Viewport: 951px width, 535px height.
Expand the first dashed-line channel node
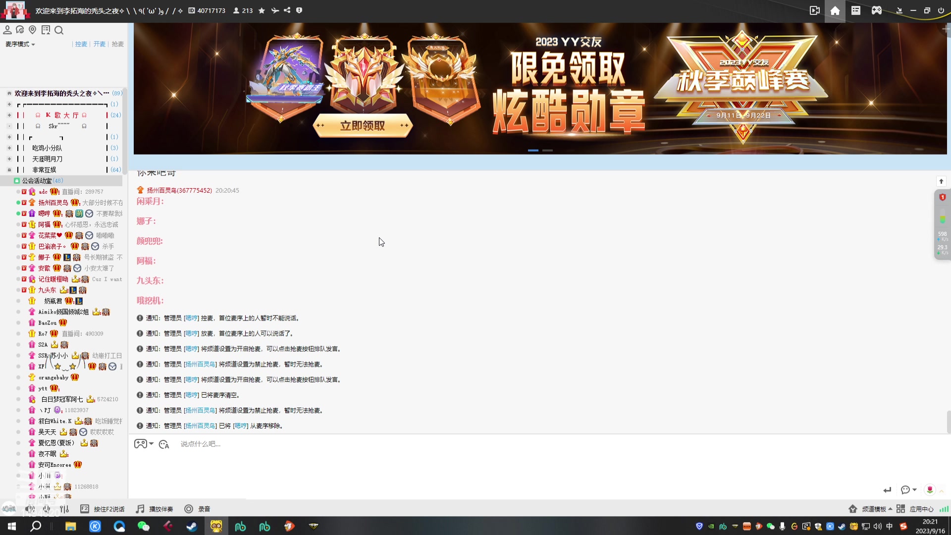(x=9, y=104)
